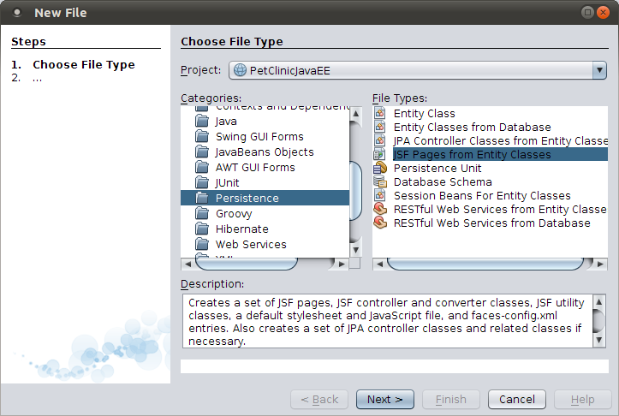The image size is (619, 416).
Task: Select RESTful Web Services from Database icon
Action: pyautogui.click(x=380, y=223)
